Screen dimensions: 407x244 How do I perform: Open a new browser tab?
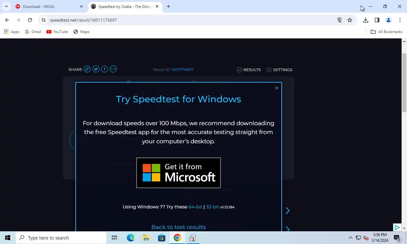[169, 6]
